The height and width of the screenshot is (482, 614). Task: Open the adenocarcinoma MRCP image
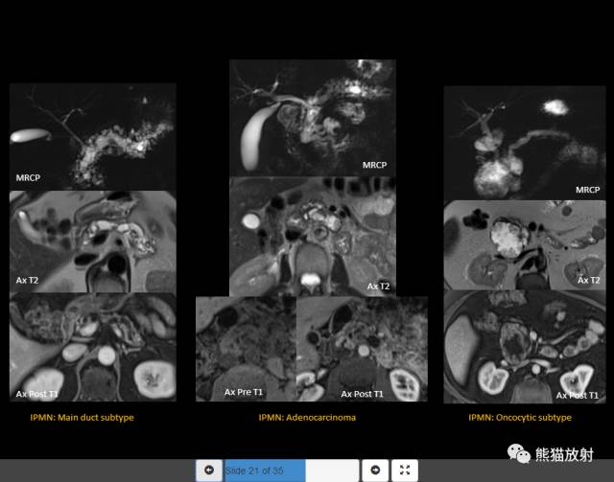(313, 118)
